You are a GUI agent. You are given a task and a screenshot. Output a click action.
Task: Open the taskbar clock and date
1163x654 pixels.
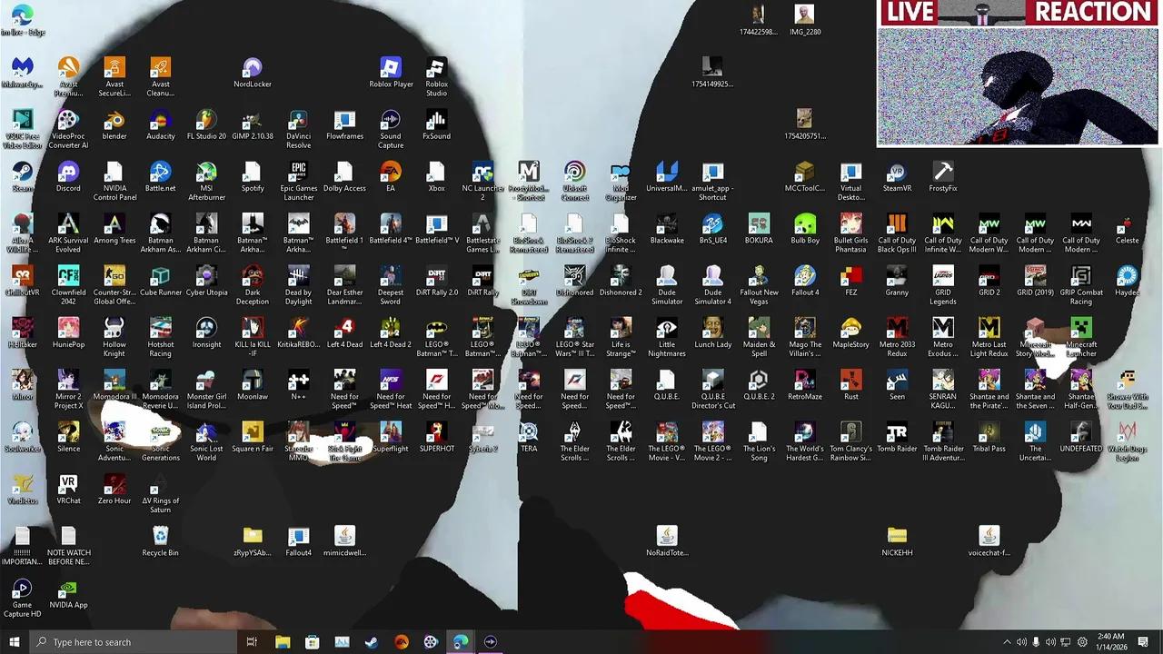pos(1110,642)
